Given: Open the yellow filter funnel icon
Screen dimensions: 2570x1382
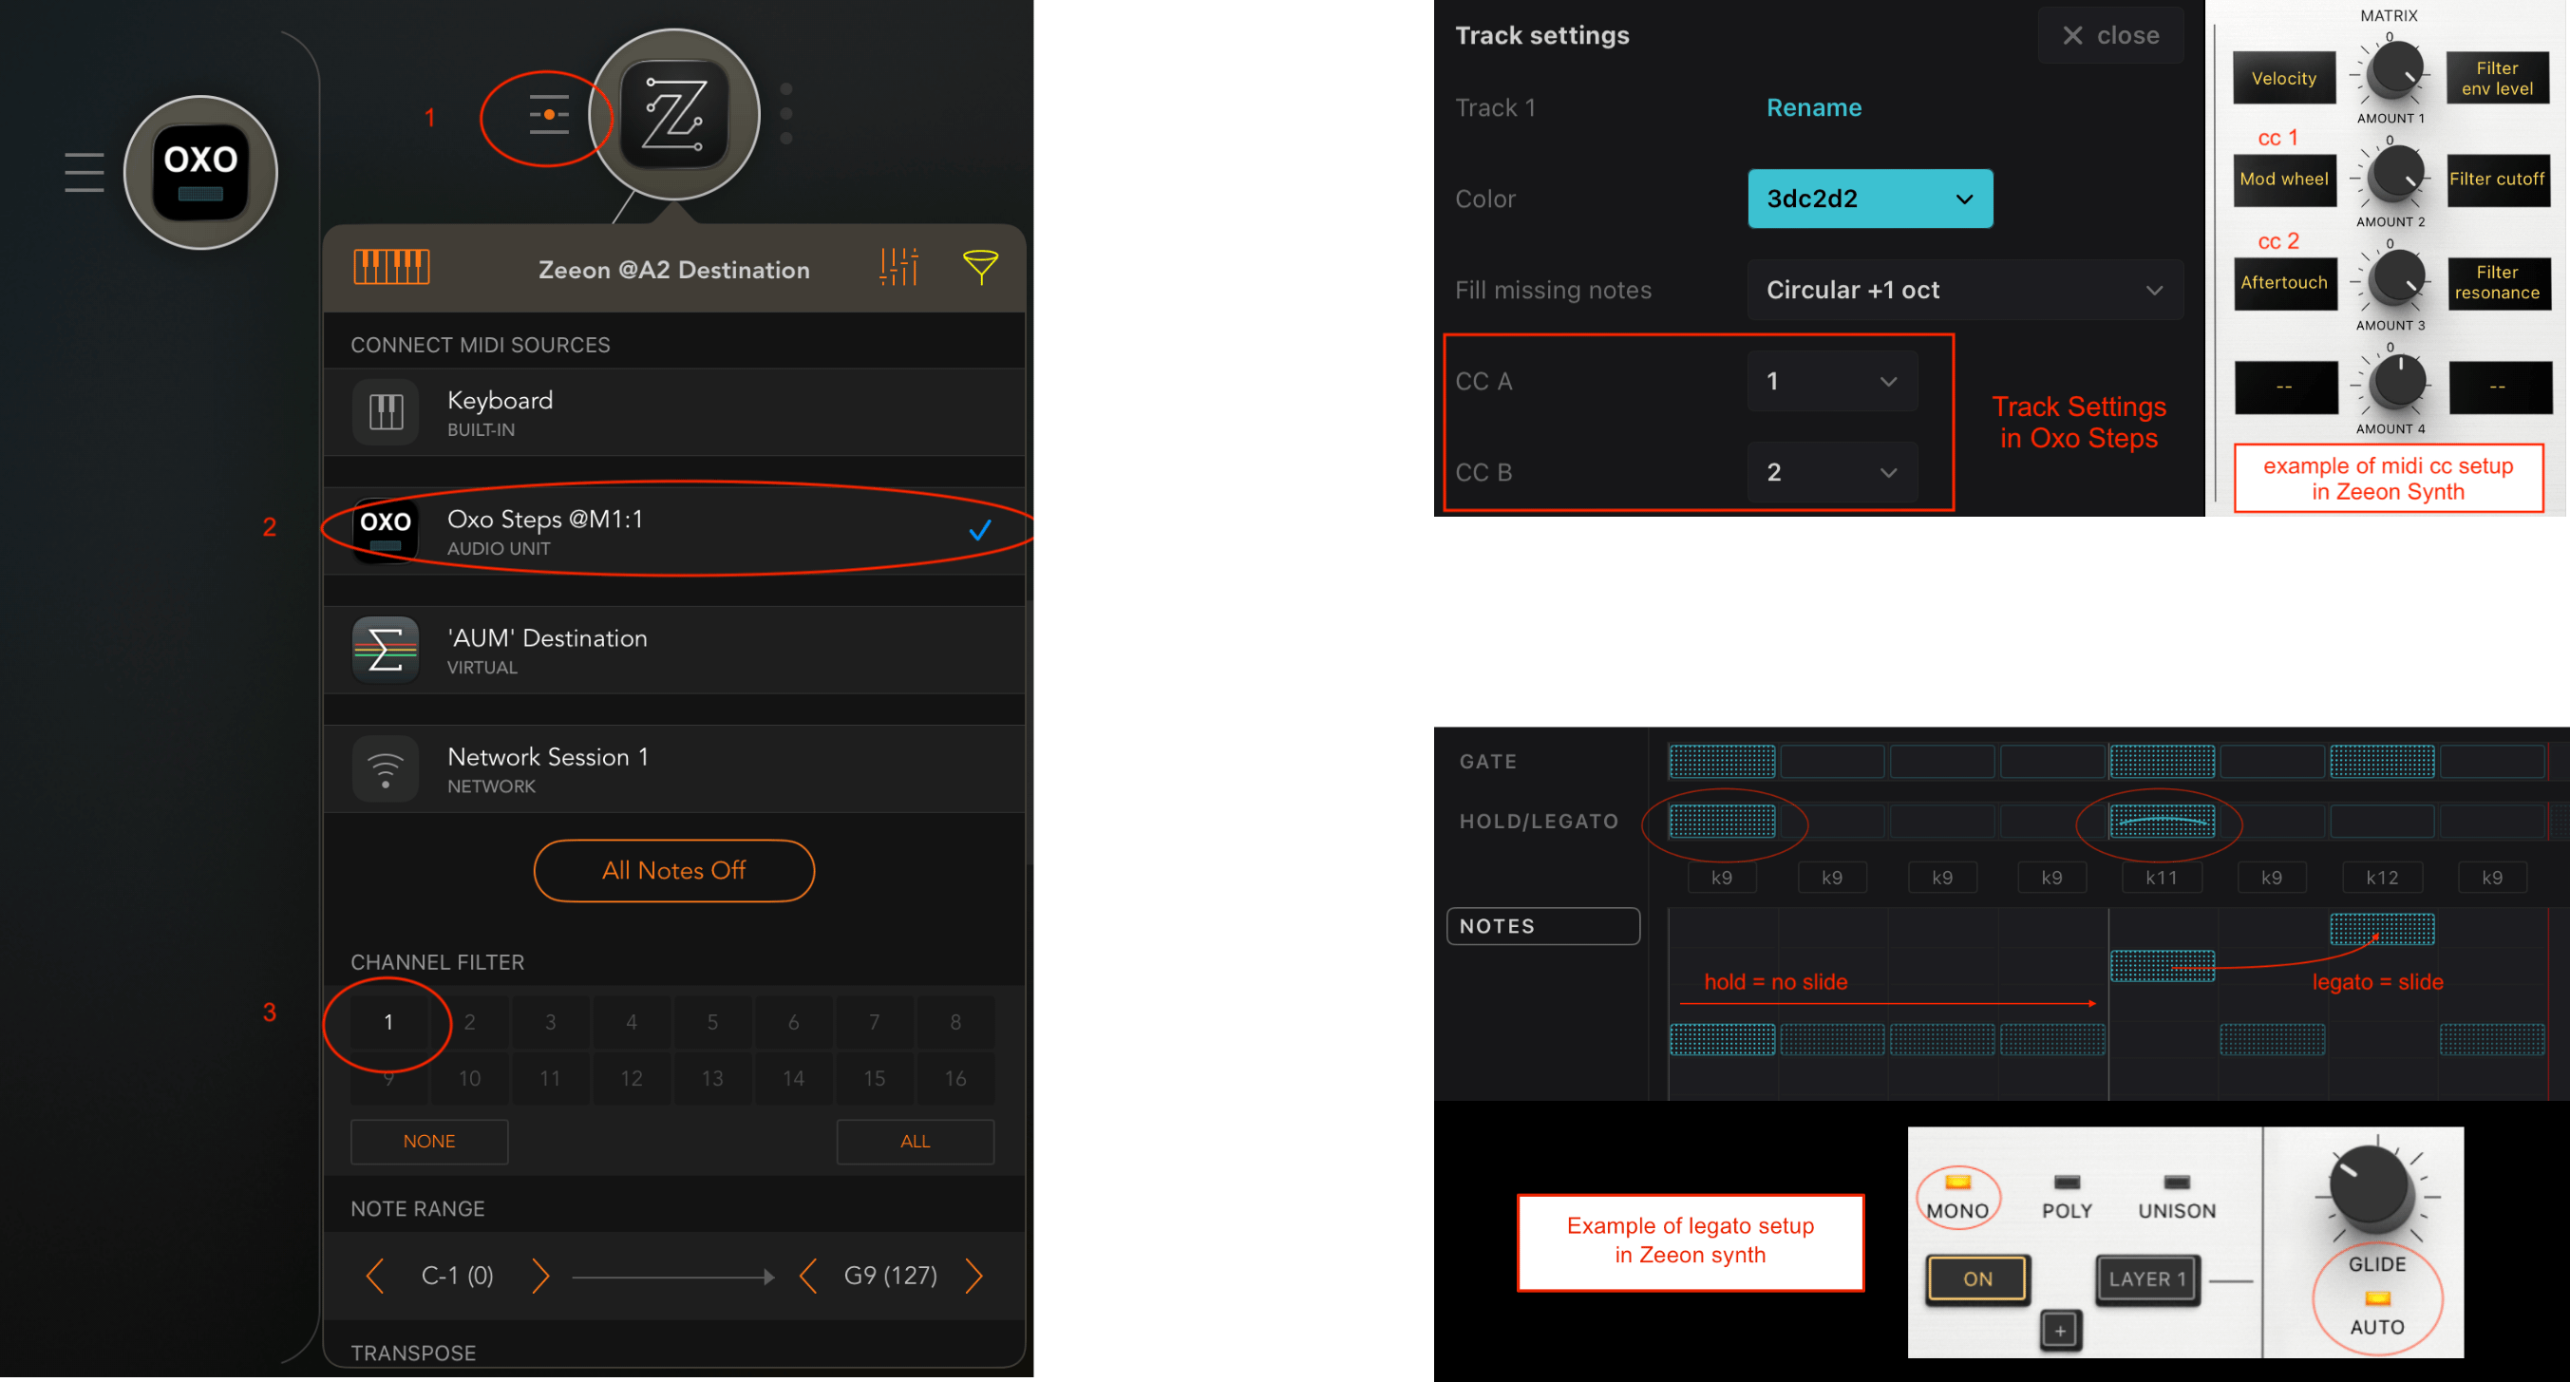Looking at the screenshot, I should coord(981,268).
